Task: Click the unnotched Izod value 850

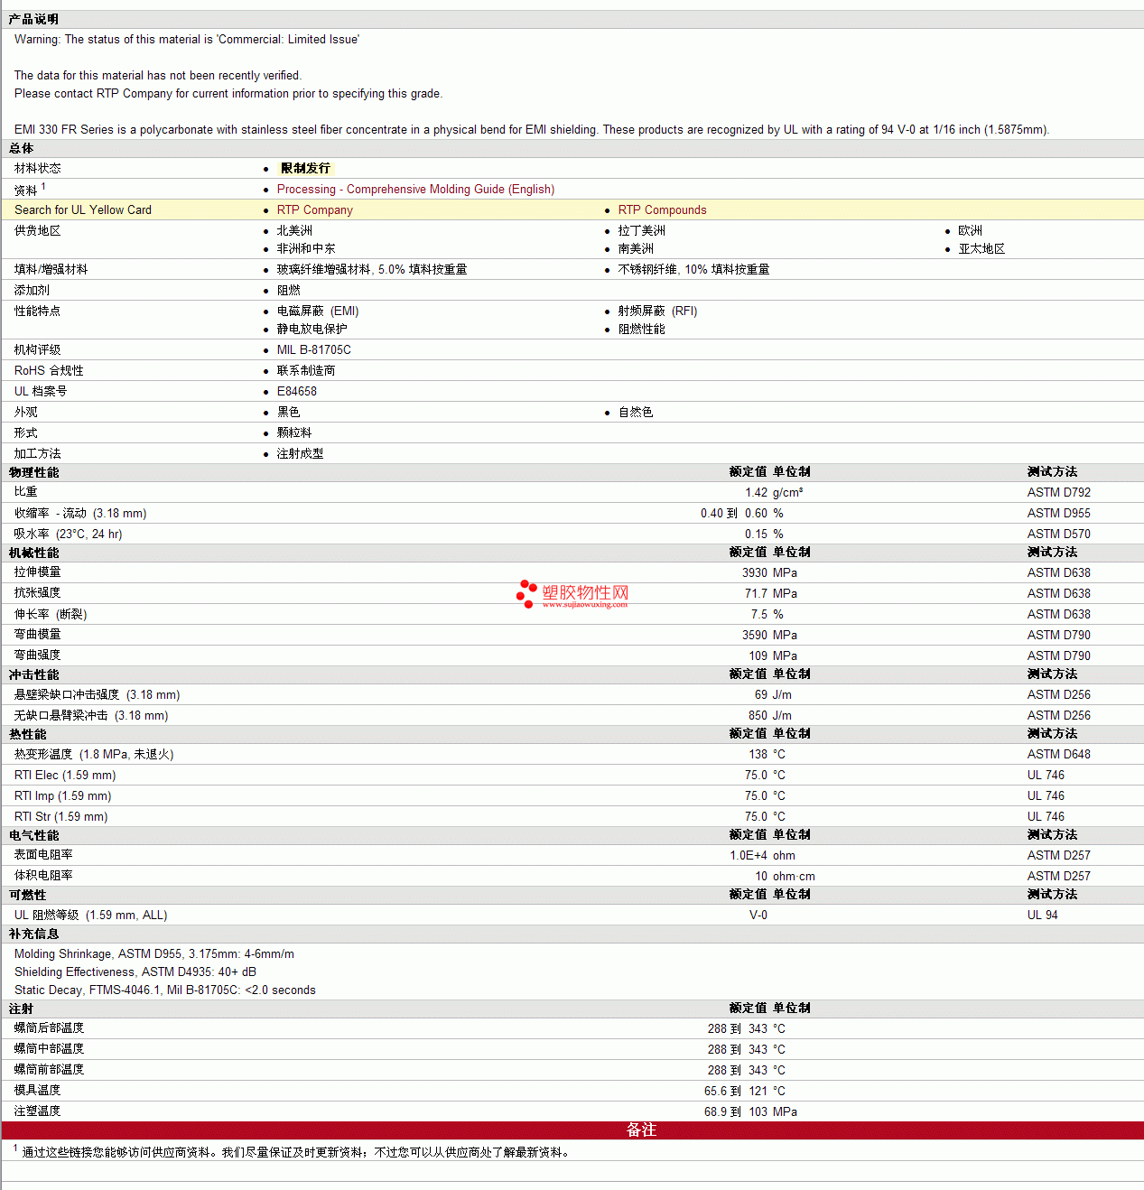Action: click(758, 715)
